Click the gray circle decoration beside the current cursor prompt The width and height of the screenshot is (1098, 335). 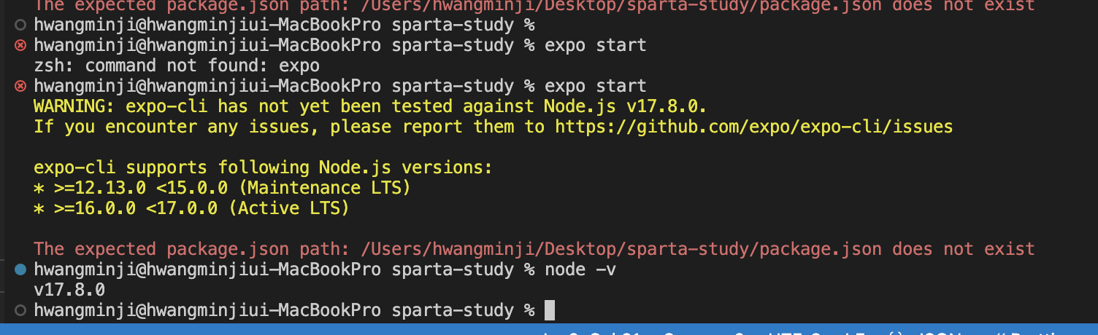coord(20,310)
